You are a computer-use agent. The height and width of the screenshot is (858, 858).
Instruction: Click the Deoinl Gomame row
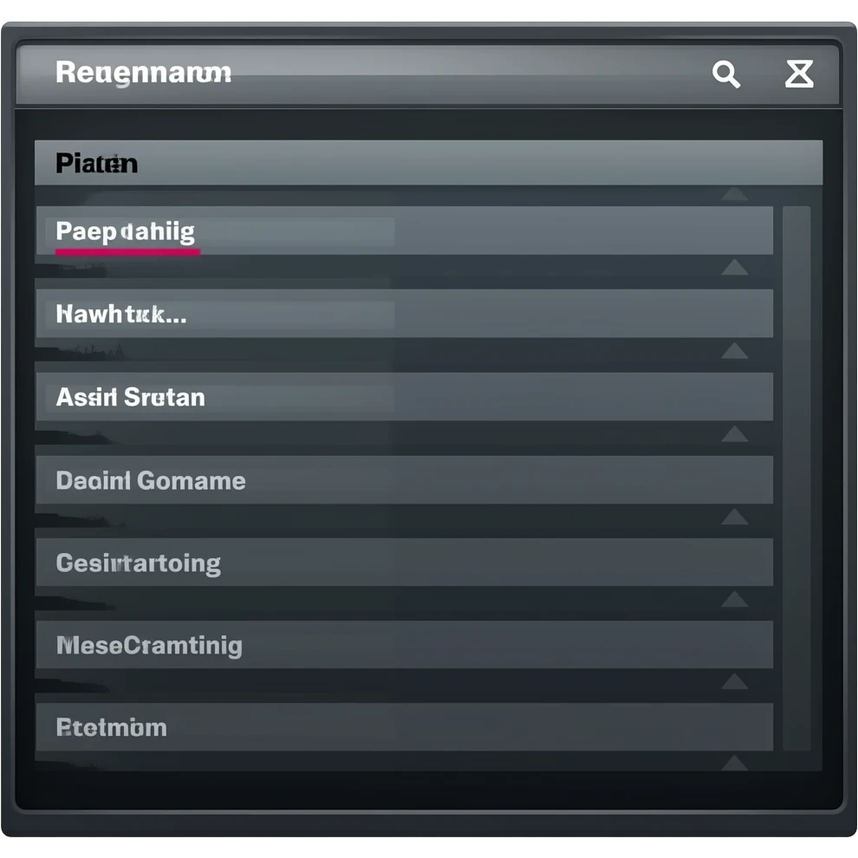tap(404, 480)
